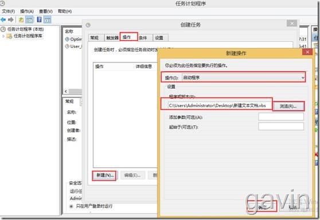
Task: Click the 名称 column header in task list
Action: 69,32
